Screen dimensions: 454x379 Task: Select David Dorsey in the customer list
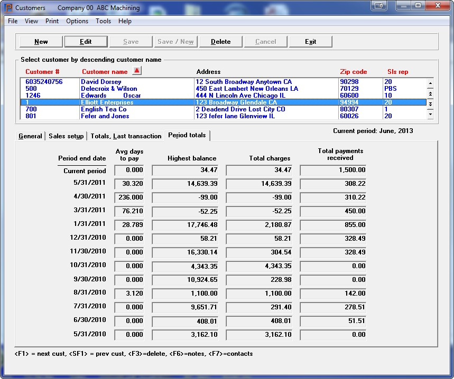101,82
